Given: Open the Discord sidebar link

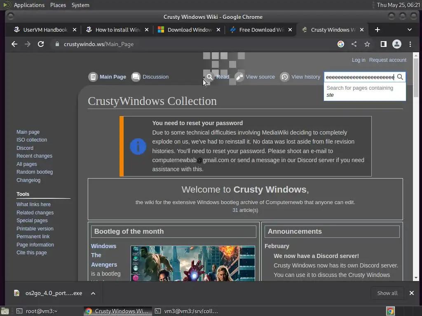Looking at the screenshot, I should tap(25, 148).
